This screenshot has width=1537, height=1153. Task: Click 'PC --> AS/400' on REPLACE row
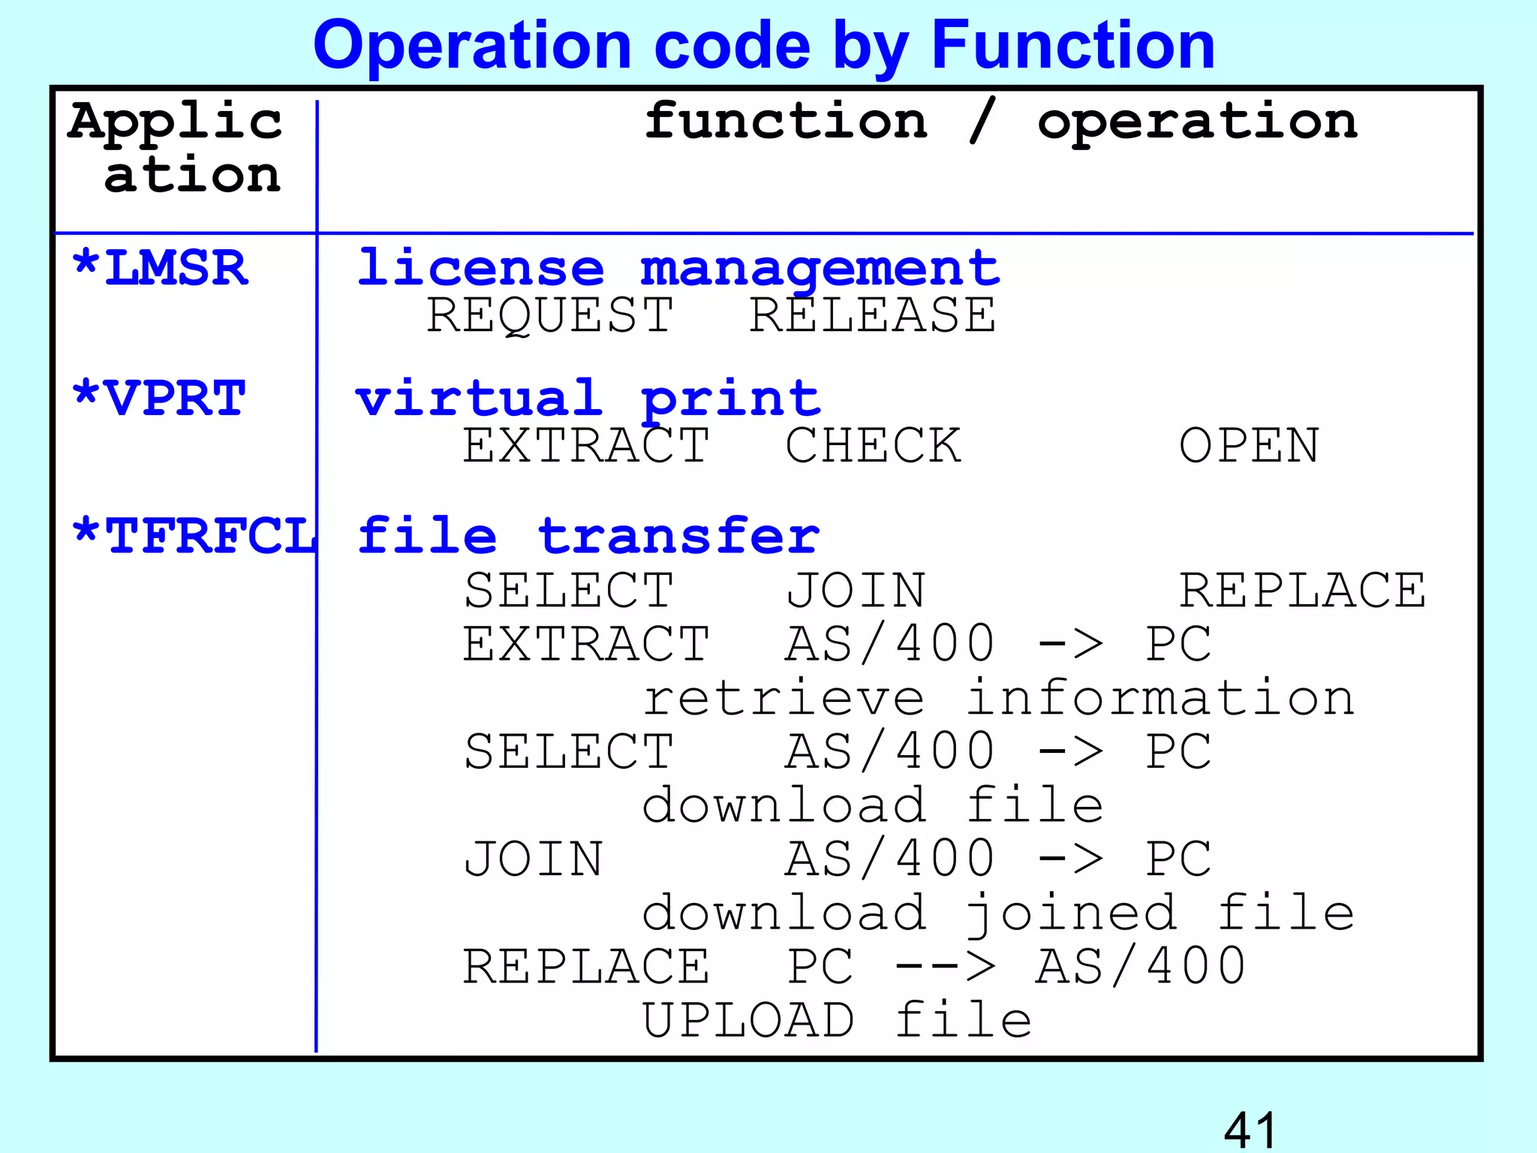pos(1015,967)
